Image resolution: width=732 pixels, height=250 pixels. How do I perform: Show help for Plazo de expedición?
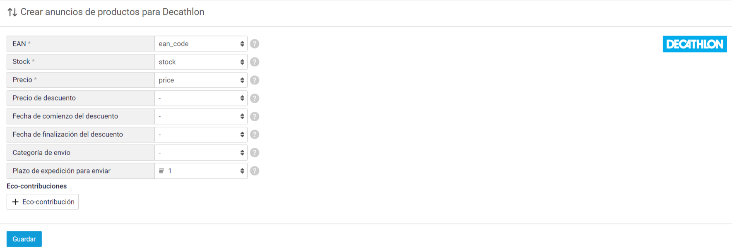point(255,171)
